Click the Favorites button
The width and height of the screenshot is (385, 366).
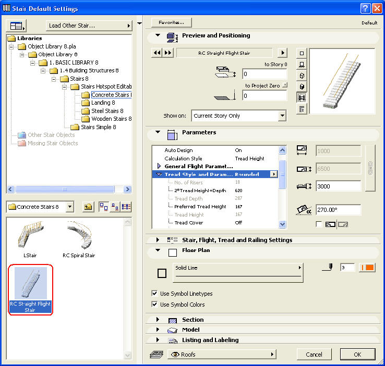(172, 22)
